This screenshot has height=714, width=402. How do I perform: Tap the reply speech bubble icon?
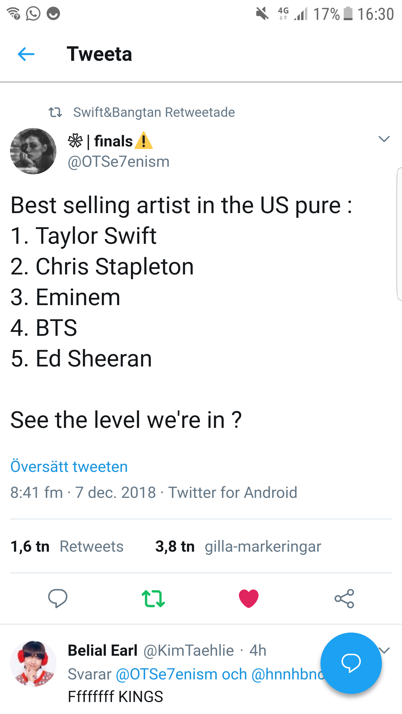[x=58, y=598]
